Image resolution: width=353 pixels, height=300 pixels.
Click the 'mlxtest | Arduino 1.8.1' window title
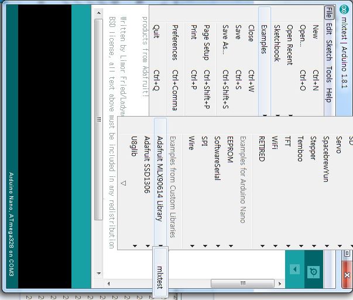point(344,52)
